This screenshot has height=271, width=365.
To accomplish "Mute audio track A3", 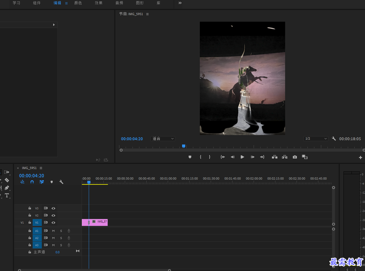I will (x=53, y=245).
